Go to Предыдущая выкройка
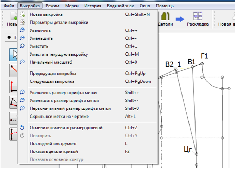Viewport: 235px width, 169px height. click(88, 74)
